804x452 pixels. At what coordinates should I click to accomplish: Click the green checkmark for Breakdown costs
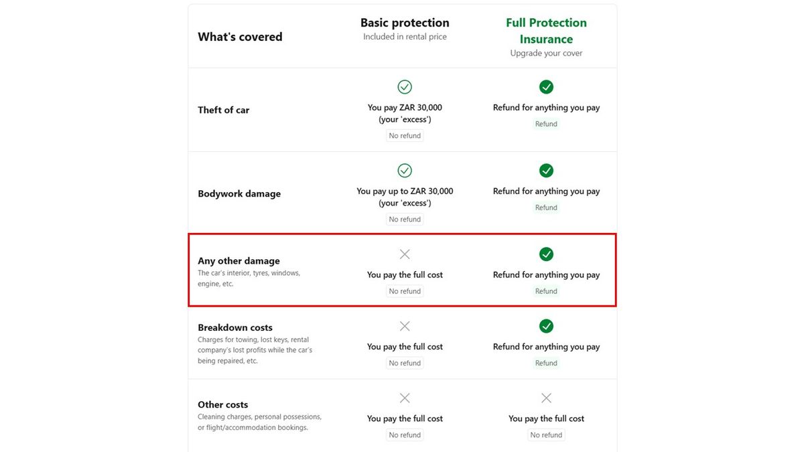click(546, 326)
